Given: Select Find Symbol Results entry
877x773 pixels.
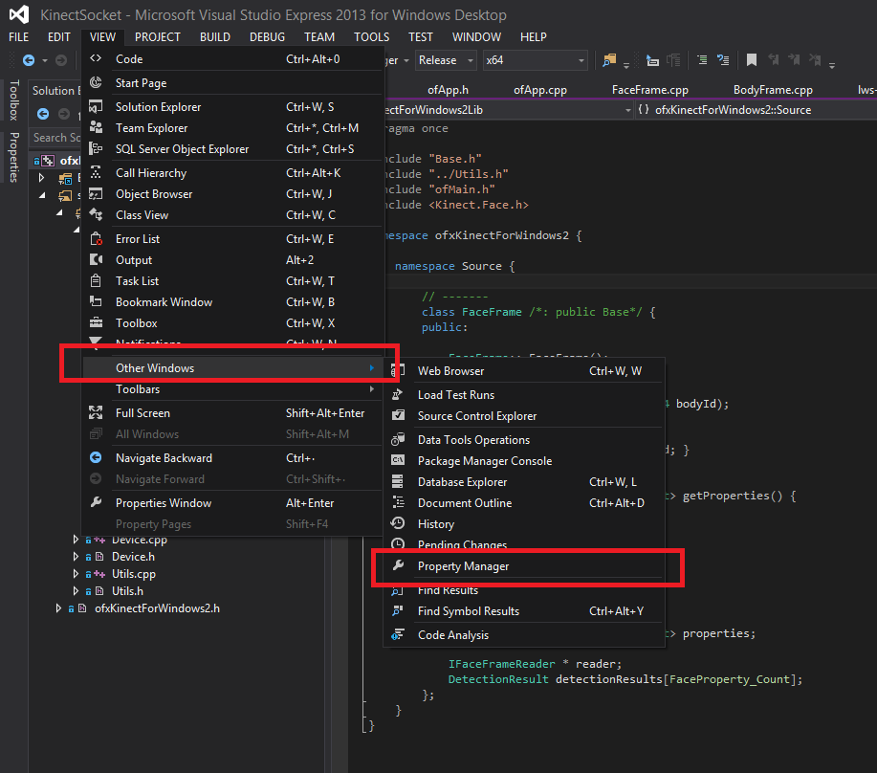Looking at the screenshot, I should point(525,610).
